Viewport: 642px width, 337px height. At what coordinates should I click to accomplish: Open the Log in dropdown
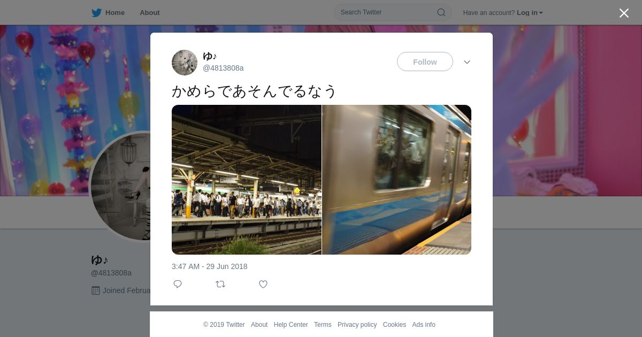coord(530,13)
